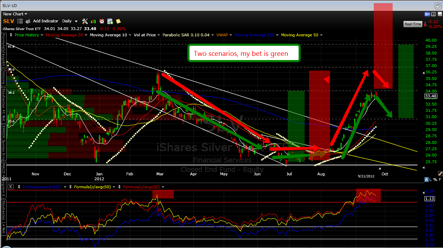The width and height of the screenshot is (443, 248).
Task: Expand the Moving Average 10 dropdown arrow
Action: [x=129, y=35]
